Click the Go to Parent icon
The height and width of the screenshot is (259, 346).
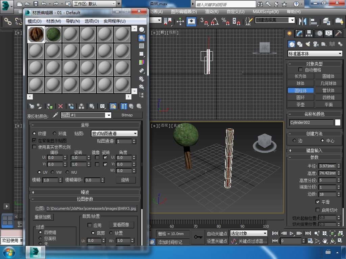pos(131,106)
